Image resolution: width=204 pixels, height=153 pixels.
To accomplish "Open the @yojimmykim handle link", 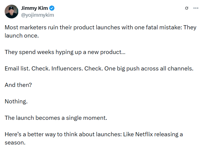I will click(x=37, y=15).
